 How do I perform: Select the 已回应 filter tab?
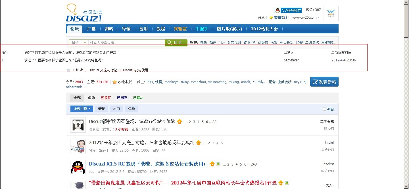122,98
